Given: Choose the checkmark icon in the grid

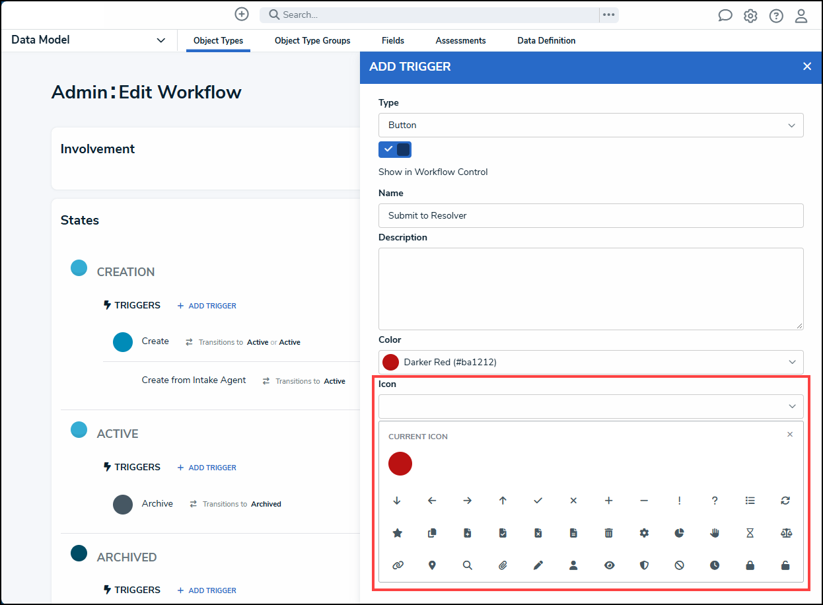Looking at the screenshot, I should pos(538,501).
